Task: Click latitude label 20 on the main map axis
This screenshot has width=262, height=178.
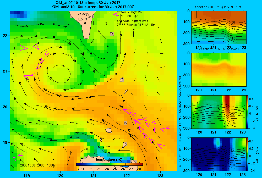Action: [5, 107]
